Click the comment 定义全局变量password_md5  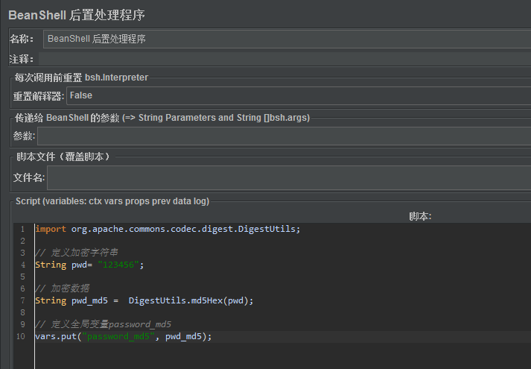coord(104,324)
